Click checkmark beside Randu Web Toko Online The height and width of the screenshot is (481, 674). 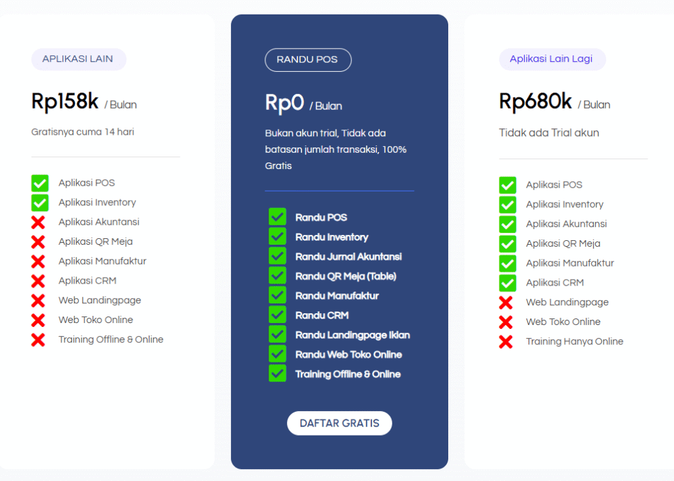277,354
